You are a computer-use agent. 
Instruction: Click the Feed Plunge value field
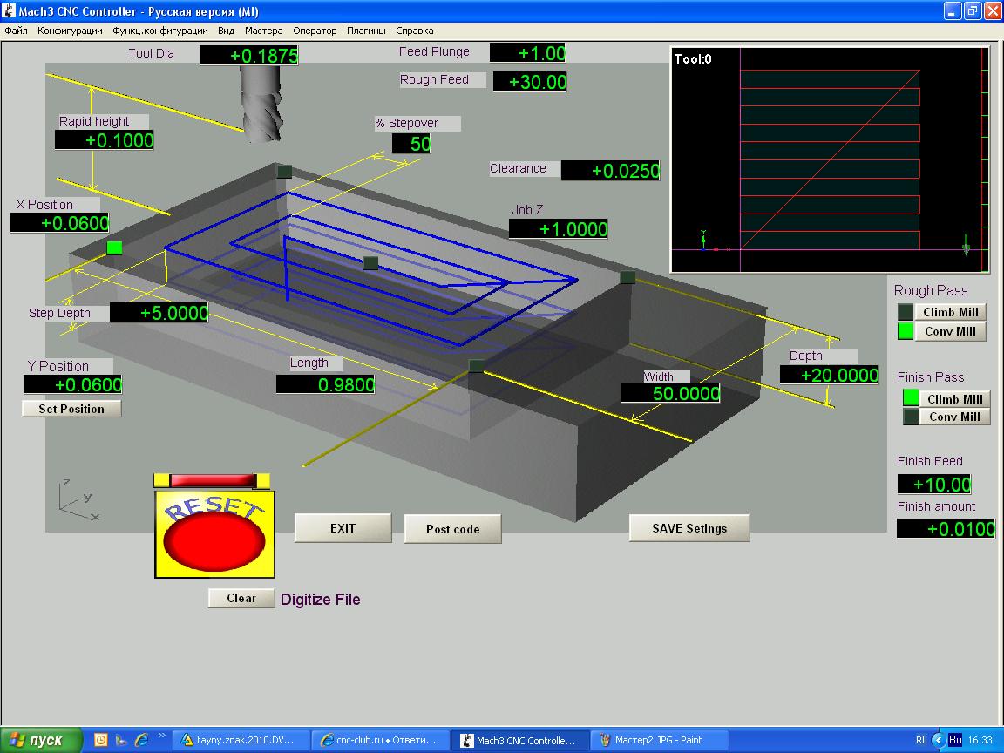(x=527, y=52)
